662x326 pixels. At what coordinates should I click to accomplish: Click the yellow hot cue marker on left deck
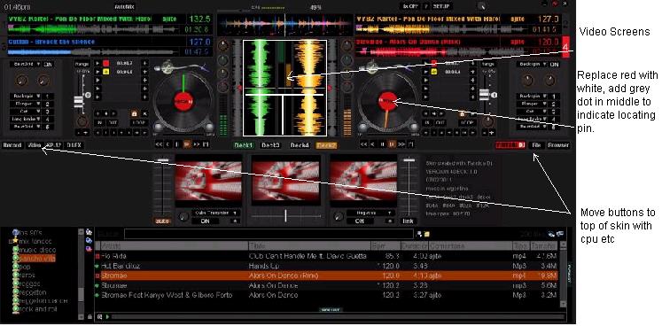(x=106, y=72)
